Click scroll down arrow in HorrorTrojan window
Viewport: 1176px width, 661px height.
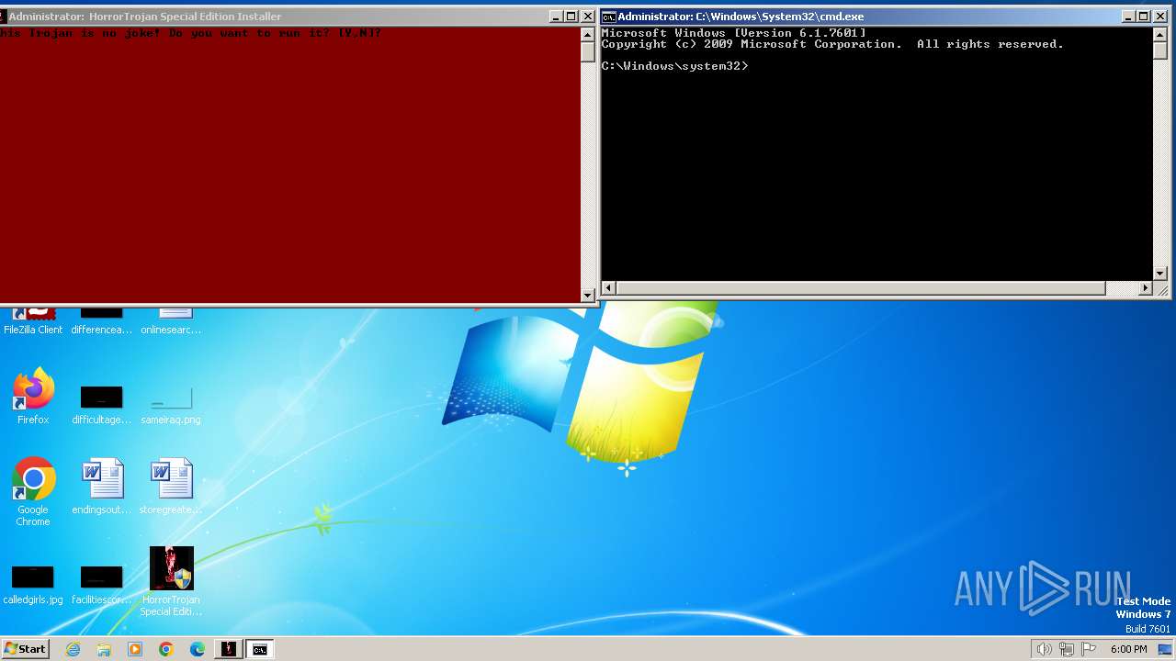pyautogui.click(x=588, y=295)
